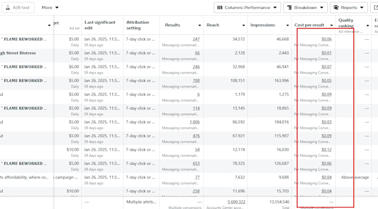The height and width of the screenshot is (209, 378).
Task: Click the Results column header label
Action: [173, 25]
